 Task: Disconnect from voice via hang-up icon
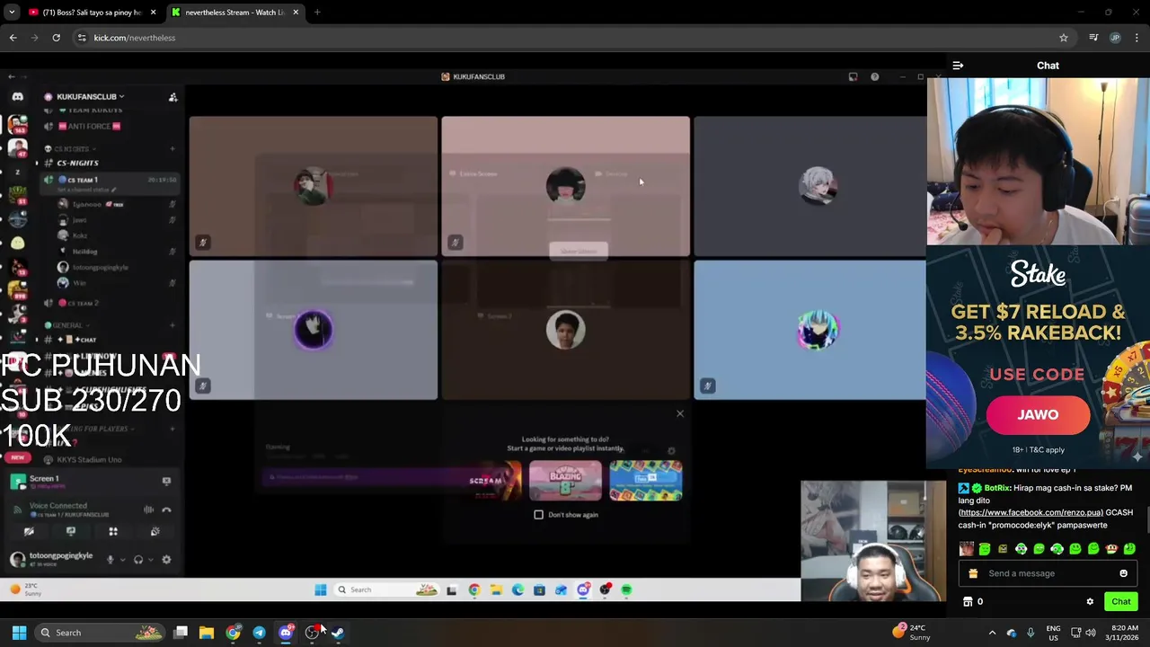pos(166,510)
